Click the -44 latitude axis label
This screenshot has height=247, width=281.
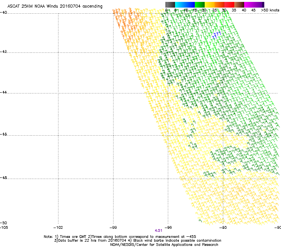pyautogui.click(x=3, y=92)
